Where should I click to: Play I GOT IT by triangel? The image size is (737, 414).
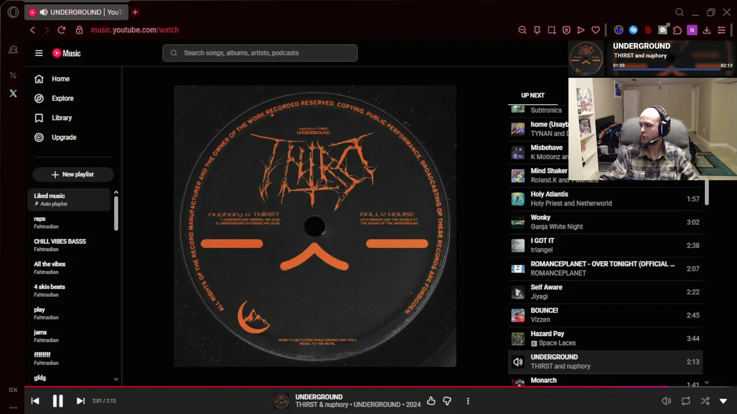605,246
